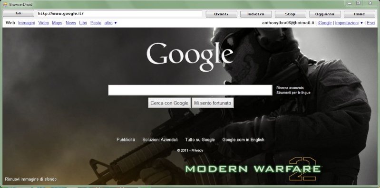380x188 pixels.
Task: Stop page loading with the Stop button
Action: [290, 14]
